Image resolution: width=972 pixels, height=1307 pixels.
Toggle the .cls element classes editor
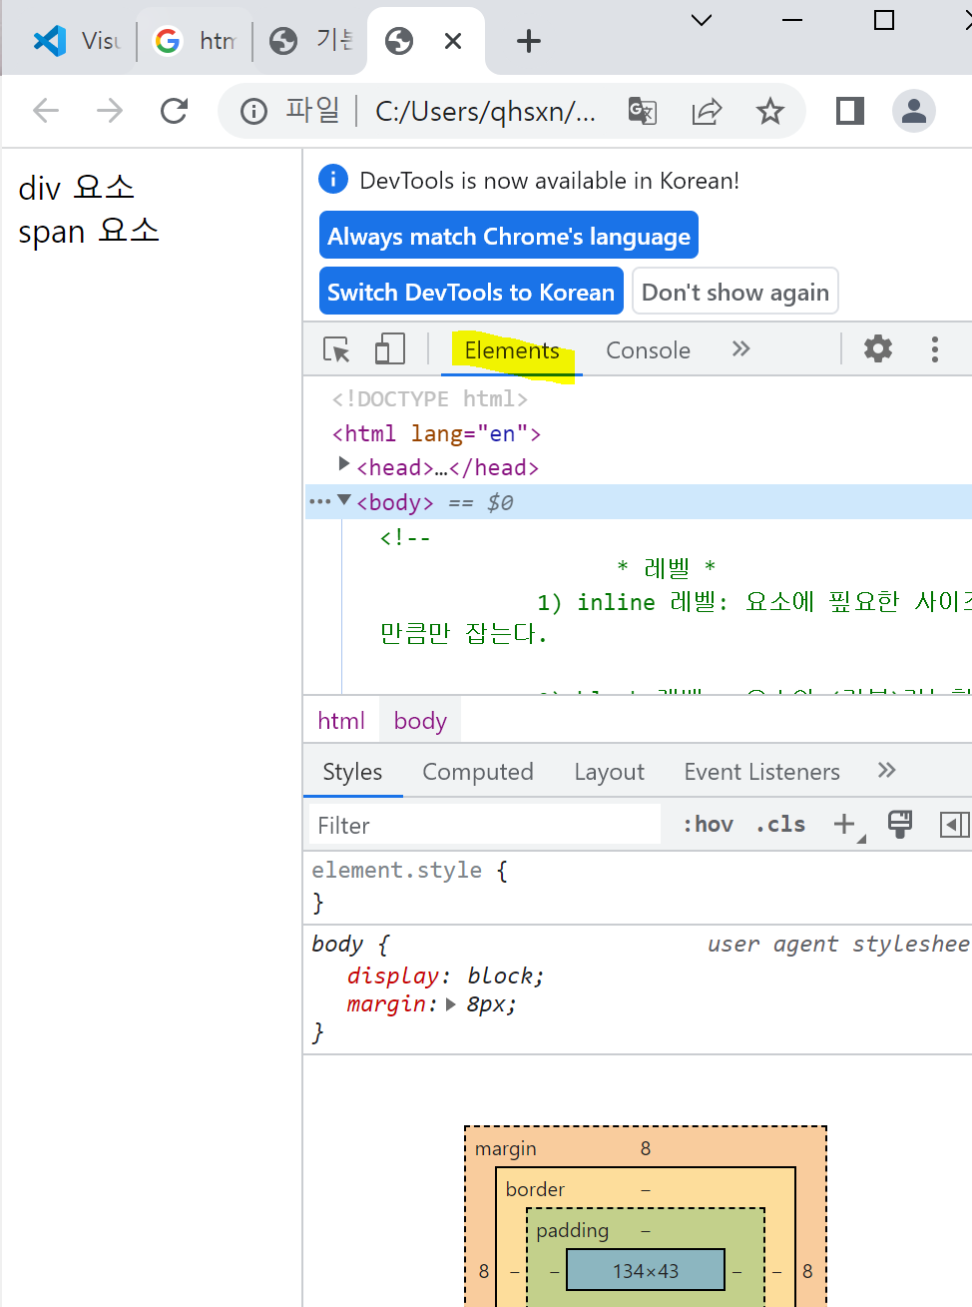pyautogui.click(x=780, y=824)
